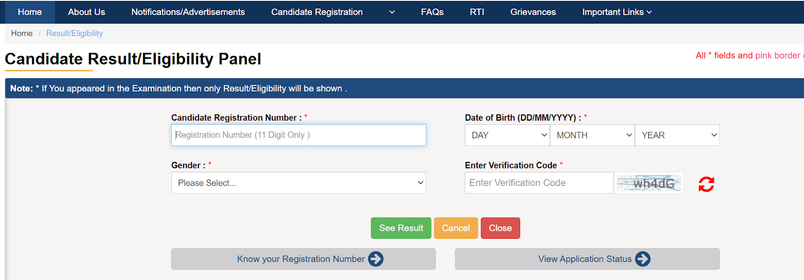Go to the Home menu item
The width and height of the screenshot is (804, 280).
tap(30, 12)
